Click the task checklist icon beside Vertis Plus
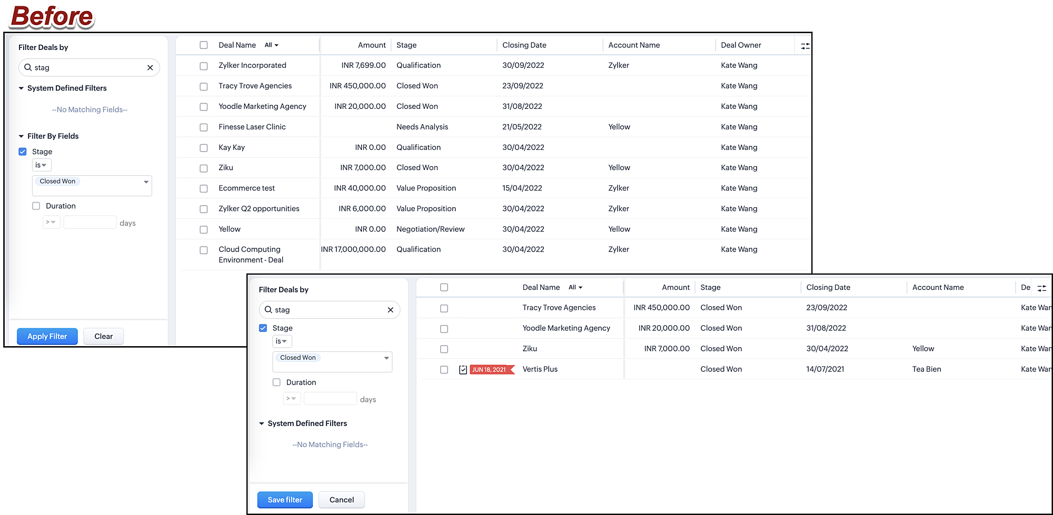Image resolution: width=1053 pixels, height=515 pixels. point(463,370)
